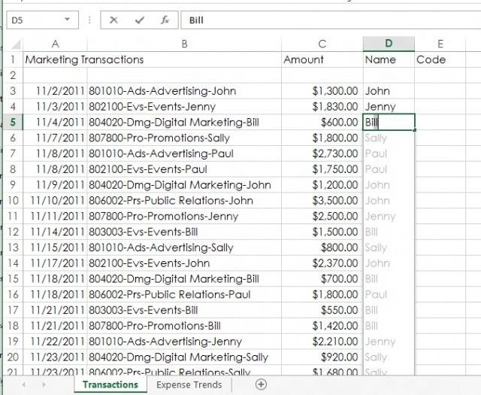Switch to the Expense Trends sheet tab
The image size is (481, 395).
click(189, 384)
